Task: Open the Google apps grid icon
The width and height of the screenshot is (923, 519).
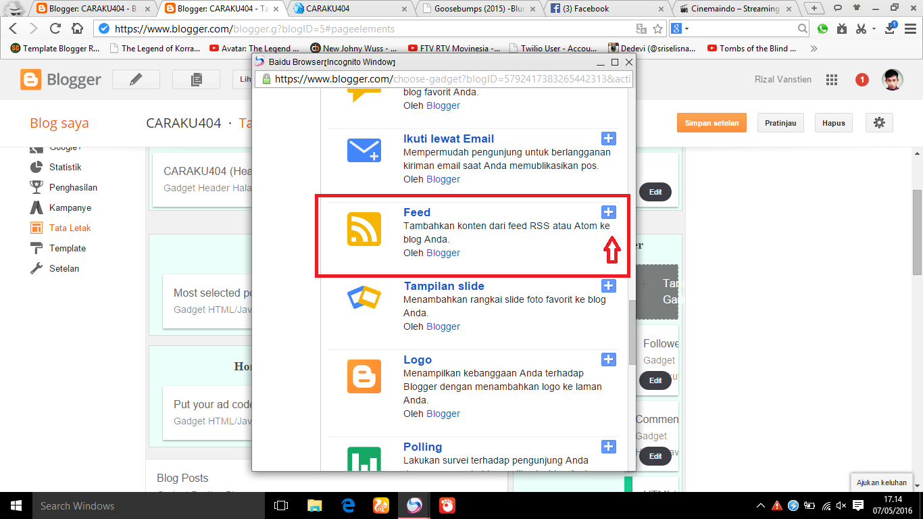Action: (x=832, y=79)
